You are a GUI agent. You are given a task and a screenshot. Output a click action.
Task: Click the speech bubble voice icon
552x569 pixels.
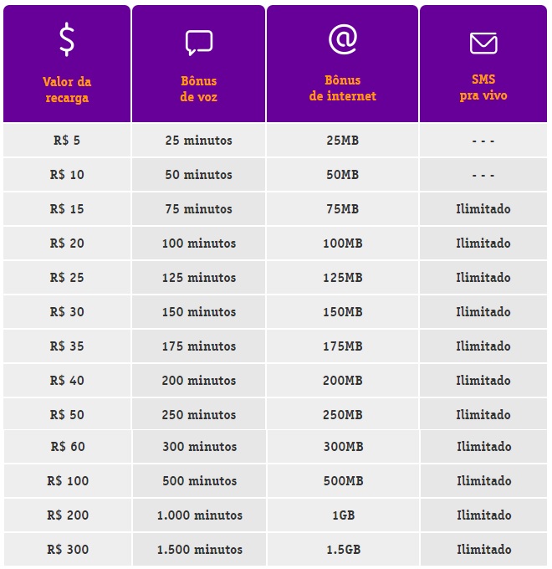199,42
